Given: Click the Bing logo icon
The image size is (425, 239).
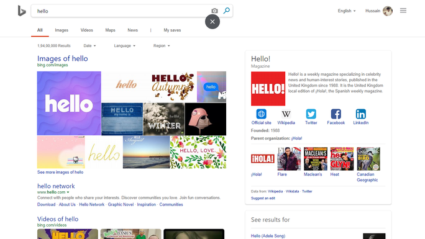Looking at the screenshot, I should (22, 11).
